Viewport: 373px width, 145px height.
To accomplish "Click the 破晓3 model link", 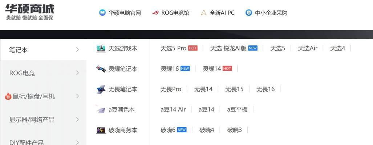I will pos(234,130).
